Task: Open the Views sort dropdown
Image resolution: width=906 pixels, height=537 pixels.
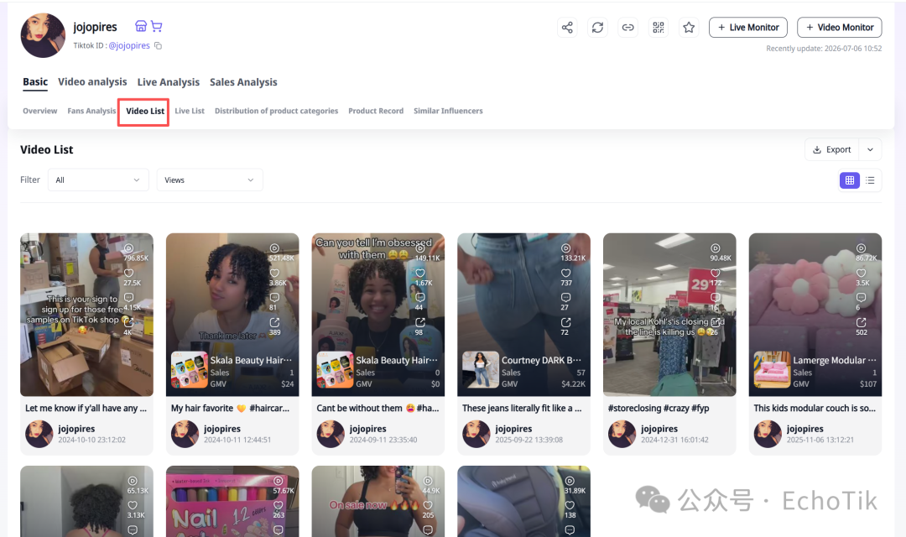Action: (x=210, y=180)
